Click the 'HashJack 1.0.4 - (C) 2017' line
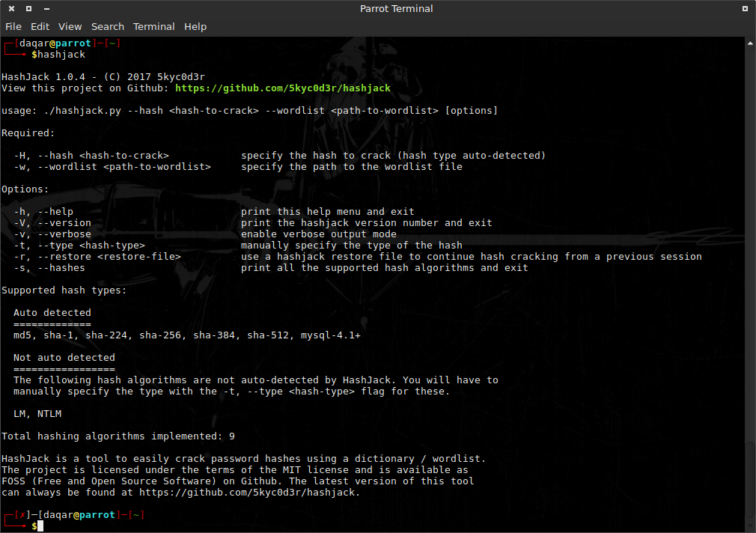Viewport: 756px width, 533px height. click(x=103, y=77)
